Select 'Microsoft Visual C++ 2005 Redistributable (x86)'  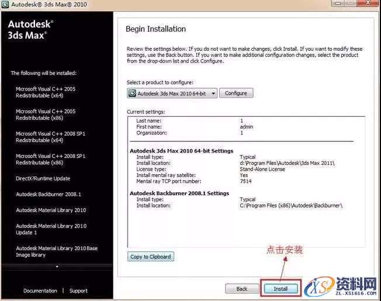[46, 115]
